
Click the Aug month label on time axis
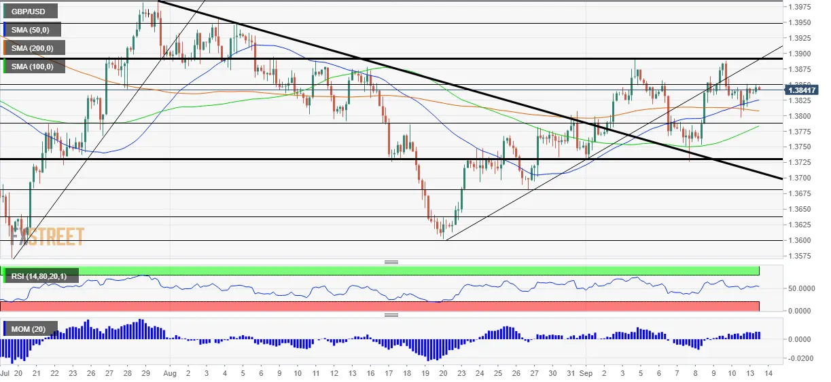(170, 374)
